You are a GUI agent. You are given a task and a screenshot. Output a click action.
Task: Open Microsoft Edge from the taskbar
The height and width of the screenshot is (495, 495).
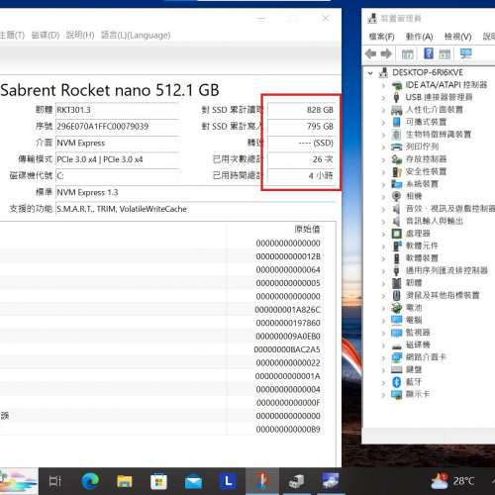[x=90, y=481]
